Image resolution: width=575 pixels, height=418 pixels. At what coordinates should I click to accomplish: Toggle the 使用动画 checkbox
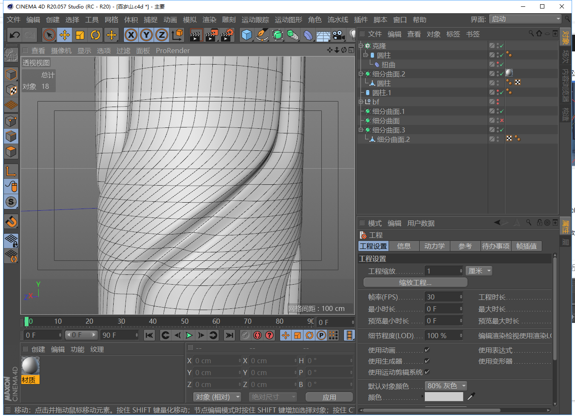point(427,350)
